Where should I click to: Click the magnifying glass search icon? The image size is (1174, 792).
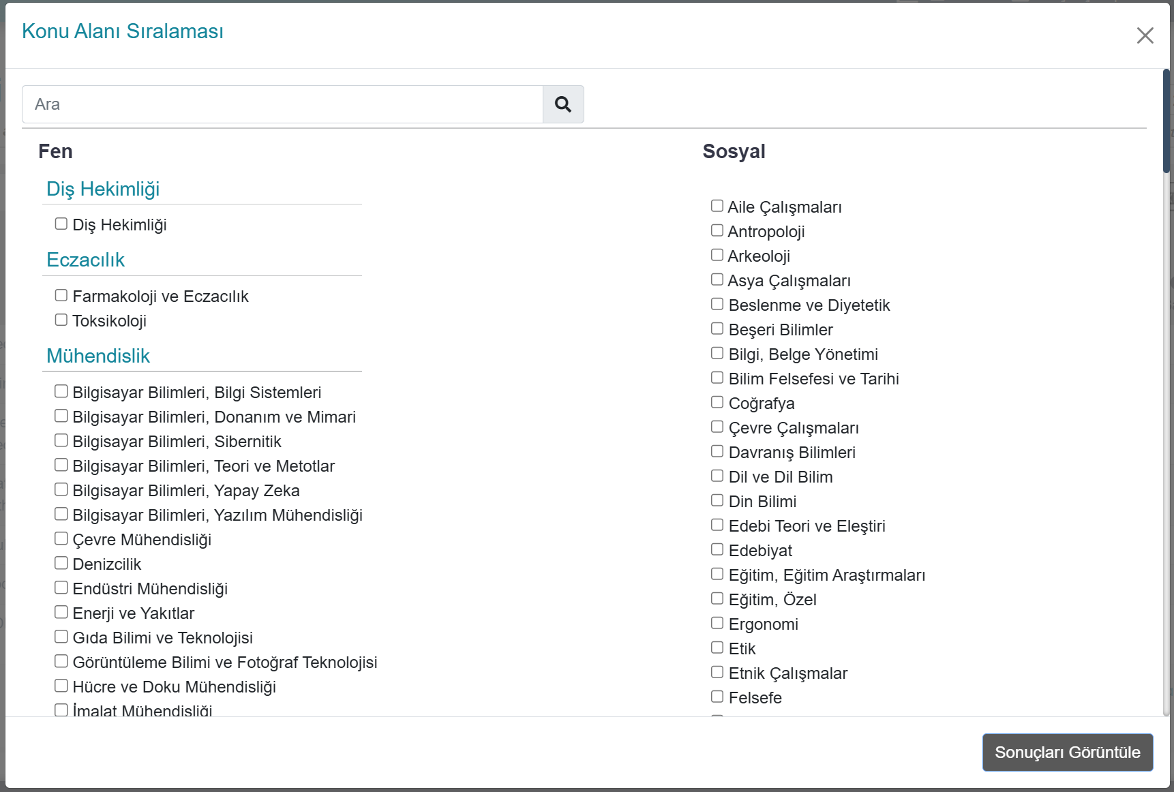(562, 104)
